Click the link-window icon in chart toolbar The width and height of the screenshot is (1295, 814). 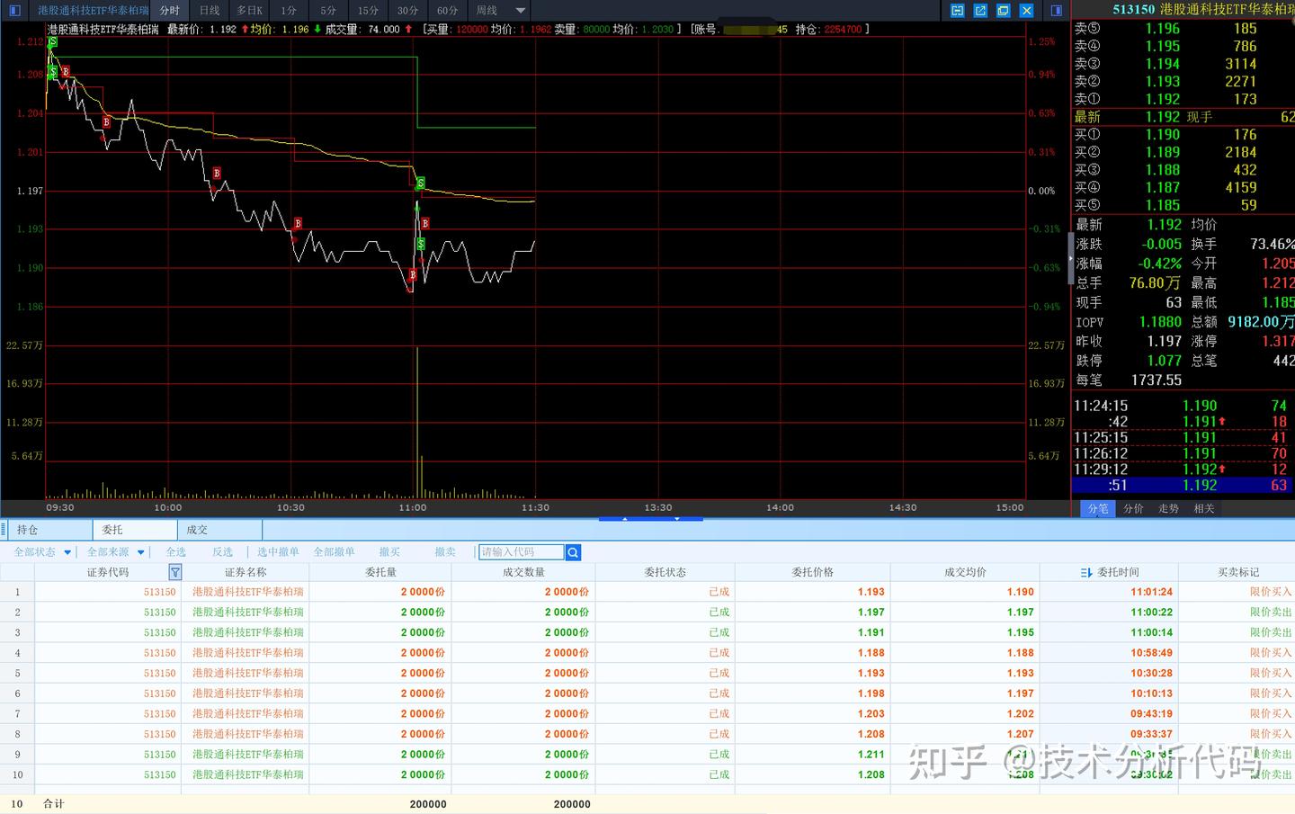point(957,11)
